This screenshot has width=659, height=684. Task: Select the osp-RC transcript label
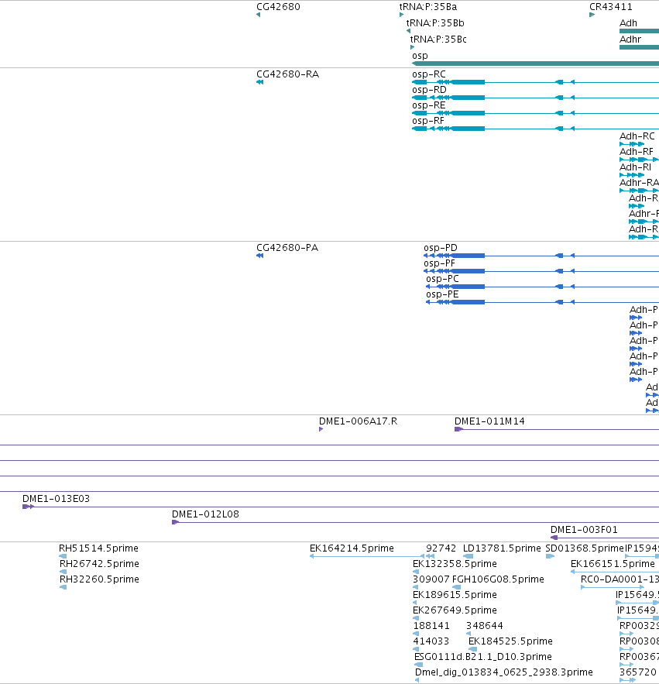click(x=429, y=74)
